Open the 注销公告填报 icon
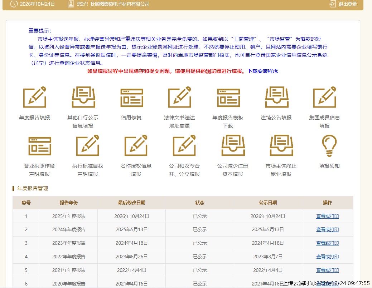The width and height of the screenshot is (372, 288). point(277,97)
